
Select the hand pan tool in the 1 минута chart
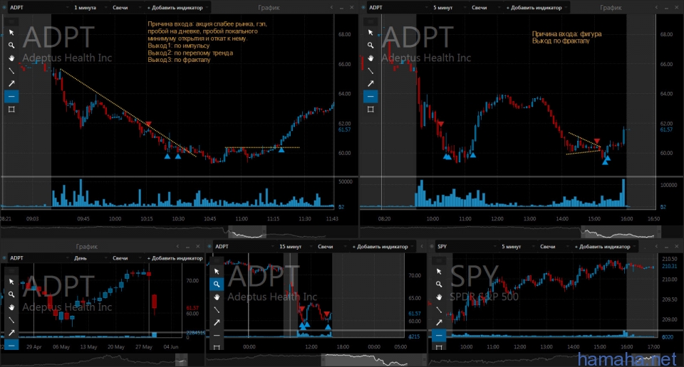pyautogui.click(x=11, y=58)
